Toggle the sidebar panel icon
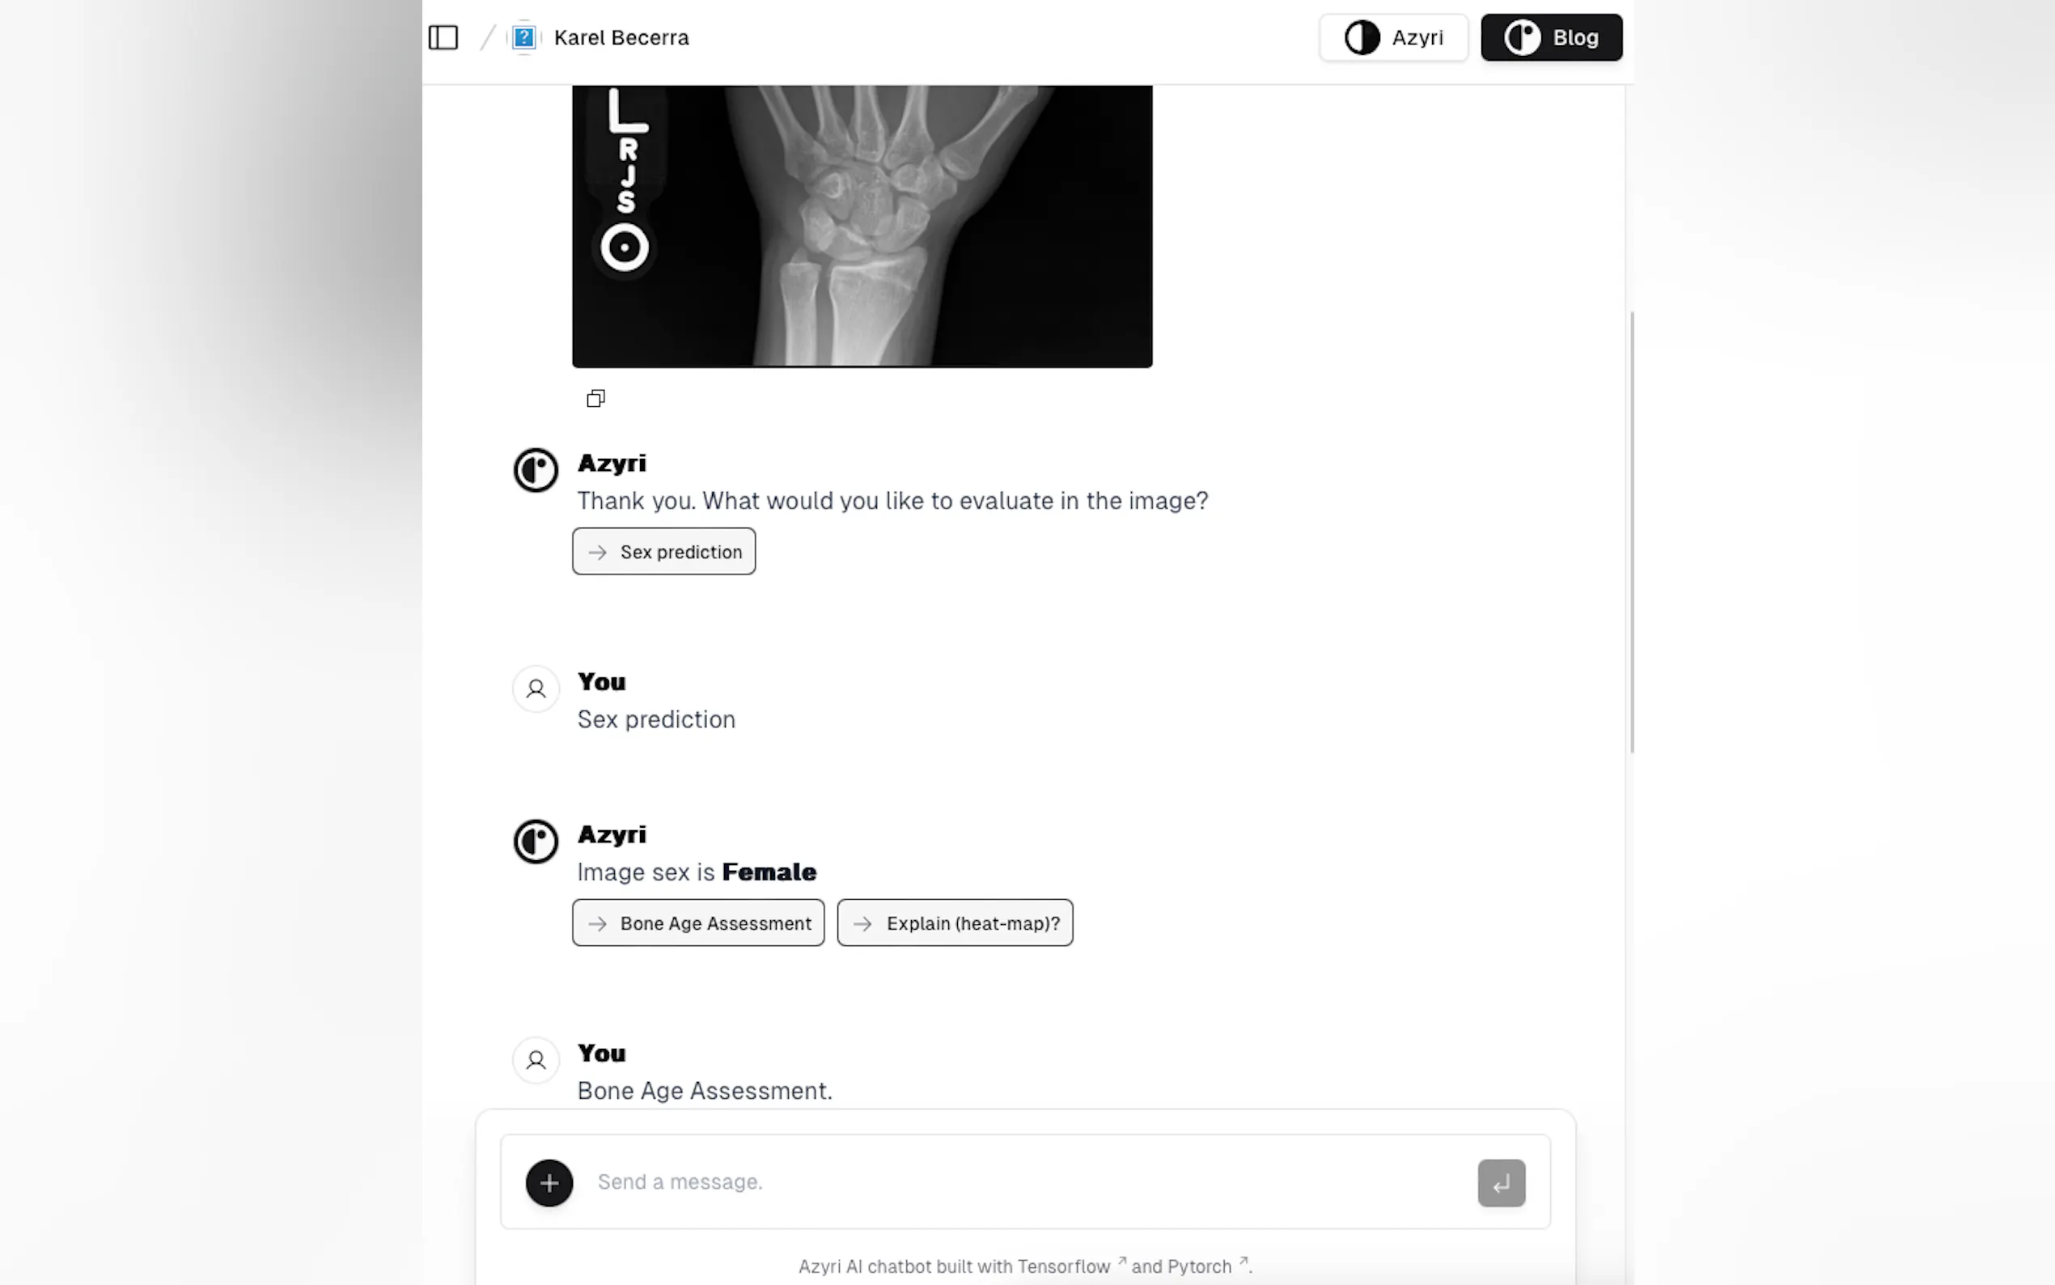 pos(443,37)
